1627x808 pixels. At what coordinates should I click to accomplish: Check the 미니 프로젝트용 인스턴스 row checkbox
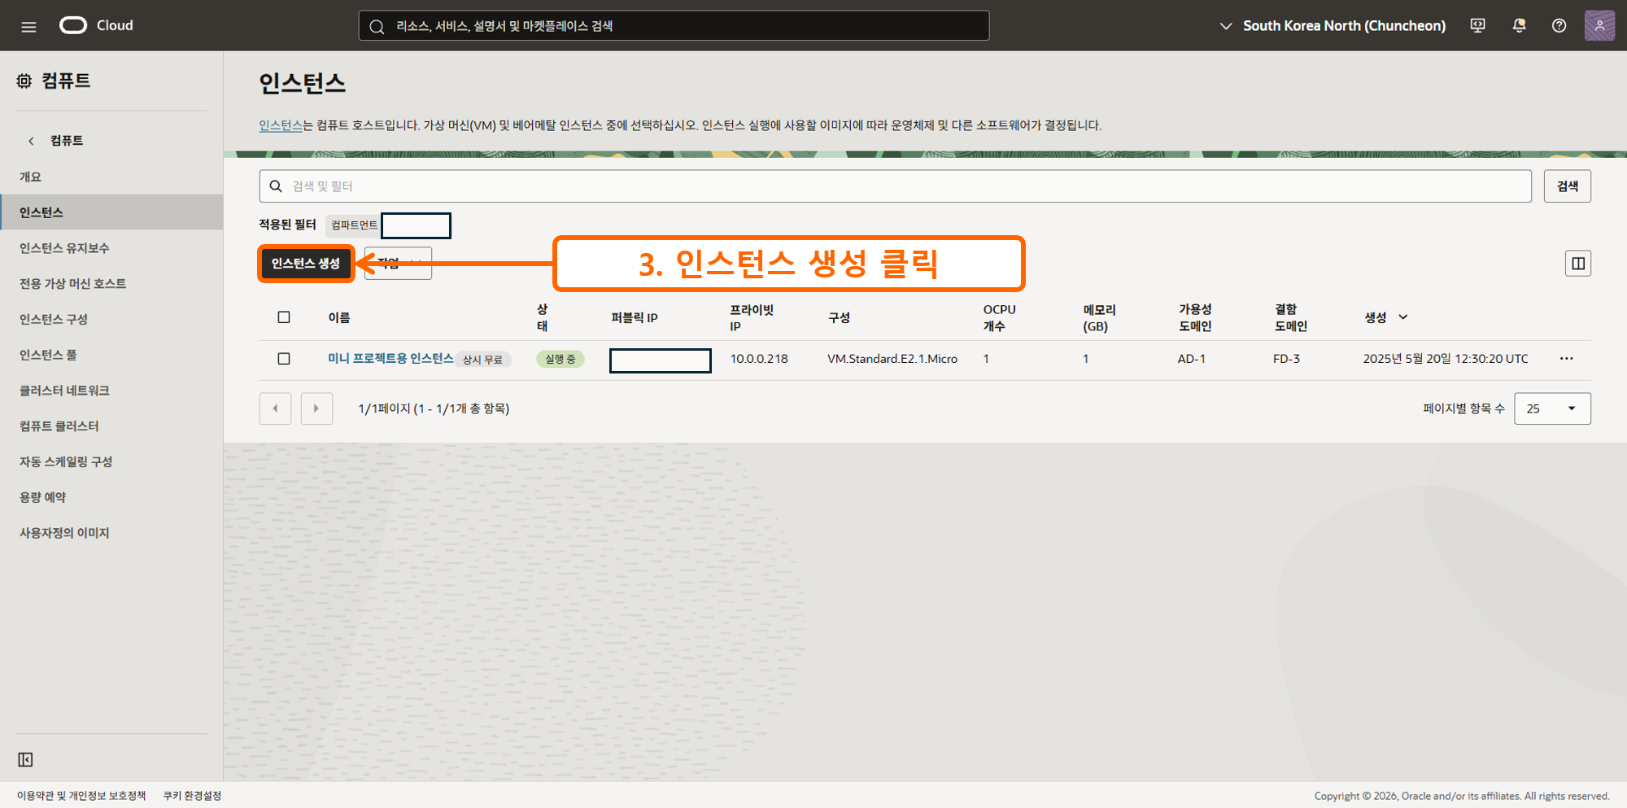pyautogui.click(x=284, y=359)
